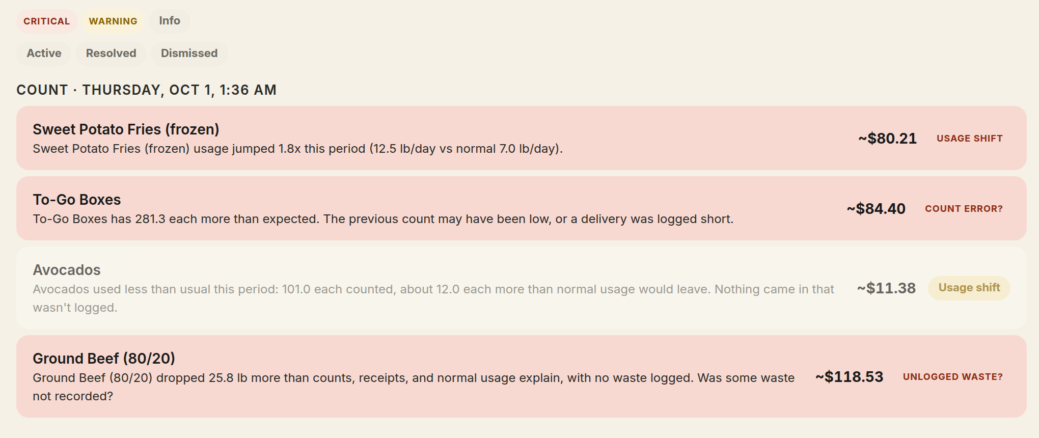Click the ~$84.40 amount on To-Go Boxes
Image resolution: width=1039 pixels, height=438 pixels.
pos(876,209)
